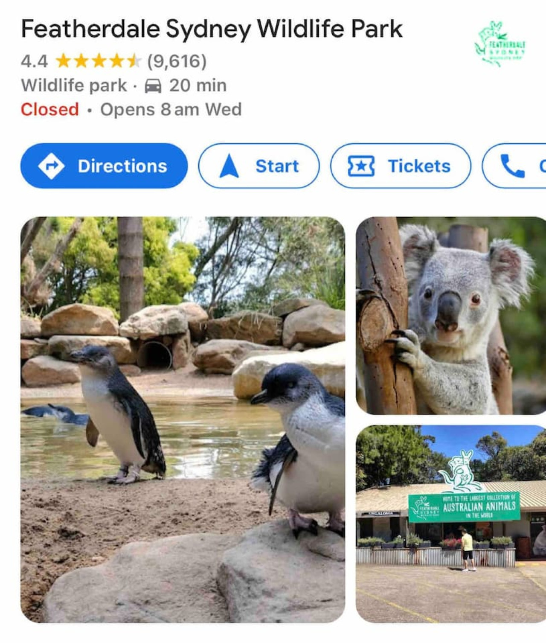The width and height of the screenshot is (546, 643).
Task: Tap the Opens 8 am Wed hours
Action: tap(171, 110)
